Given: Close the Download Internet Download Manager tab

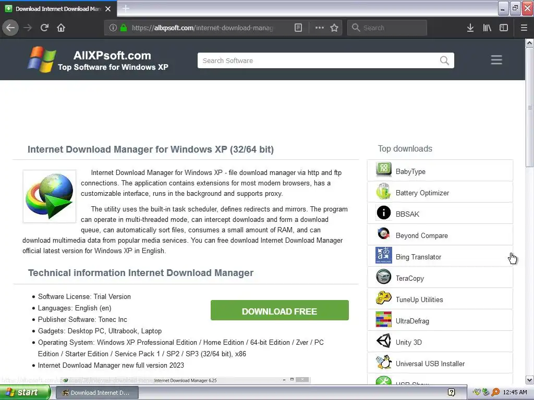Looking at the screenshot, I should (108, 9).
